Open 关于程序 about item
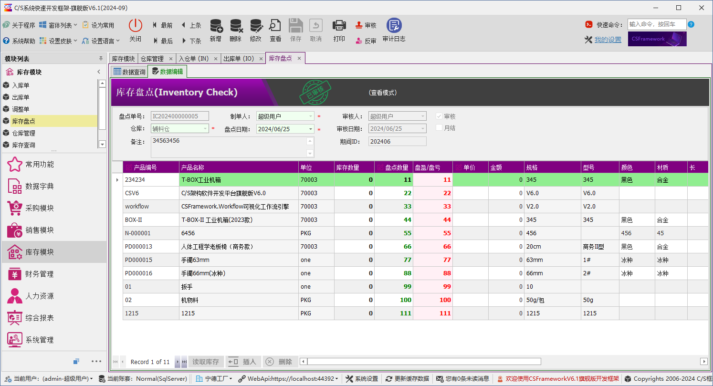The height and width of the screenshot is (386, 713). (19, 25)
